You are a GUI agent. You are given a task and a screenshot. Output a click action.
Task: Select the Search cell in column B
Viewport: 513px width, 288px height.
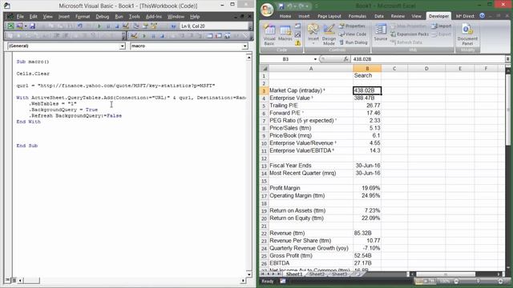click(367, 75)
